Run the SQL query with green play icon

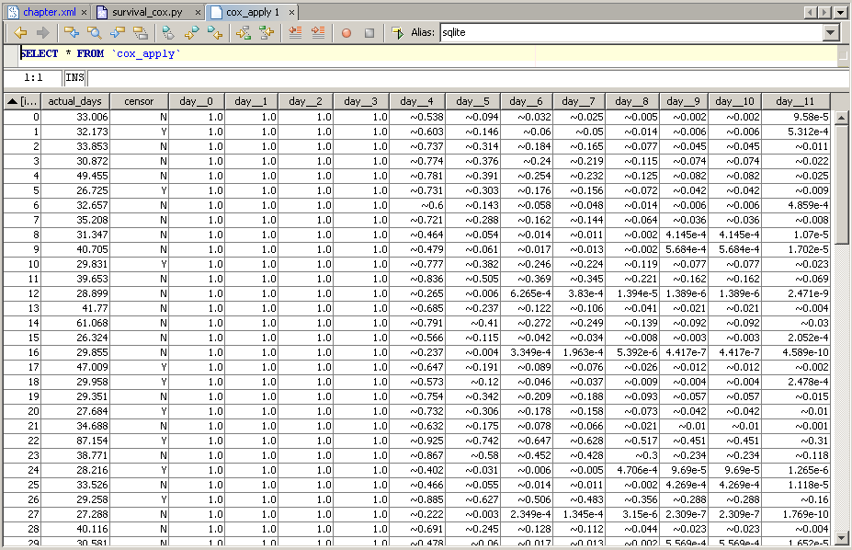tap(398, 33)
